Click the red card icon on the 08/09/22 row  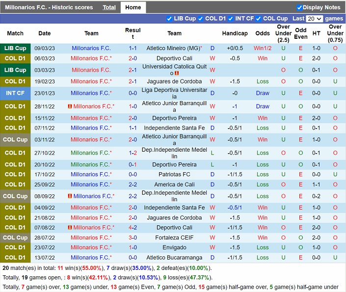[70, 196]
